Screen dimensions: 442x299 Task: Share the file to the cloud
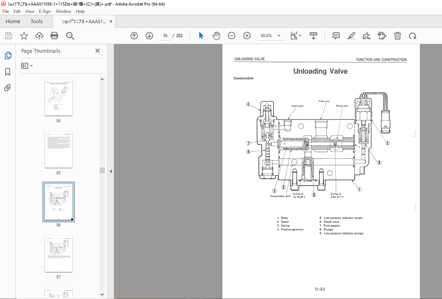coord(39,36)
